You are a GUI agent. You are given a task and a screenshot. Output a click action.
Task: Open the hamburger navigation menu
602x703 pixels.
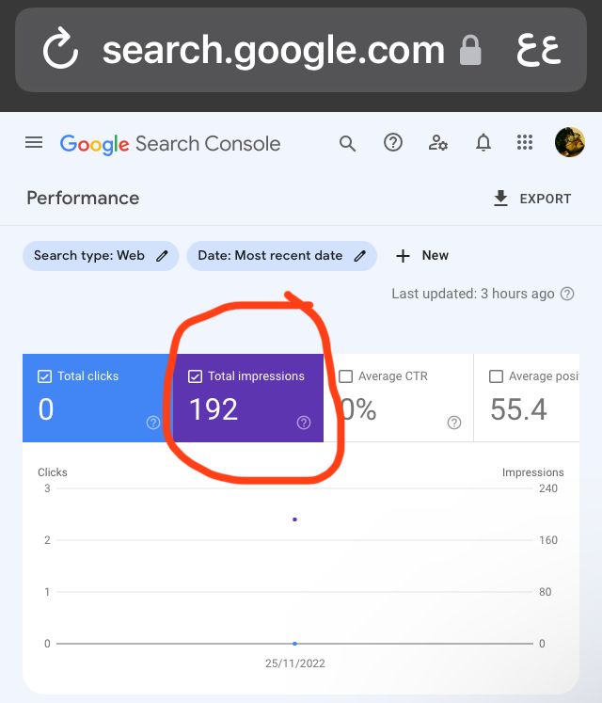coord(34,143)
